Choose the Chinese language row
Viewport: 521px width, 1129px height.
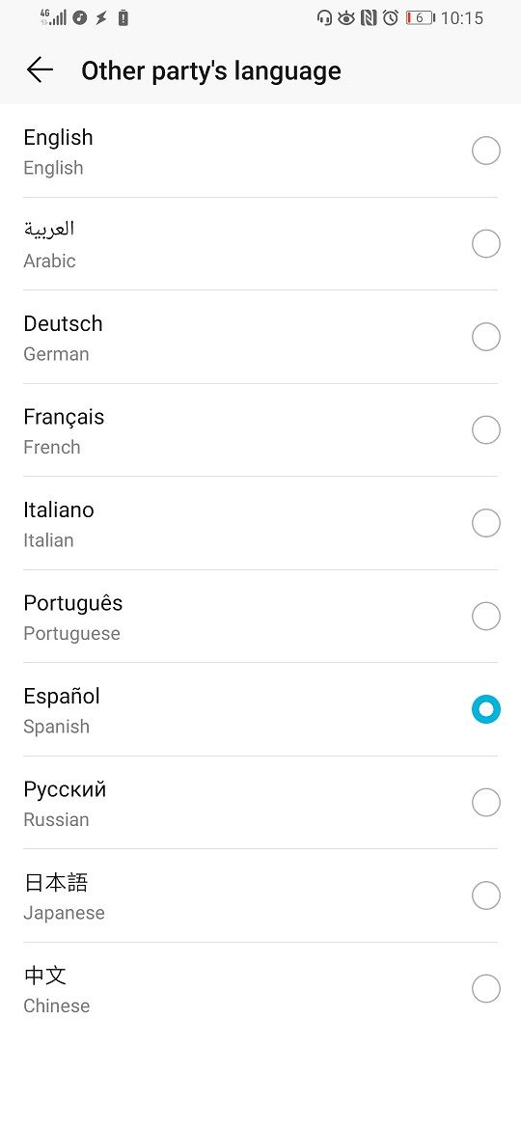click(x=260, y=989)
